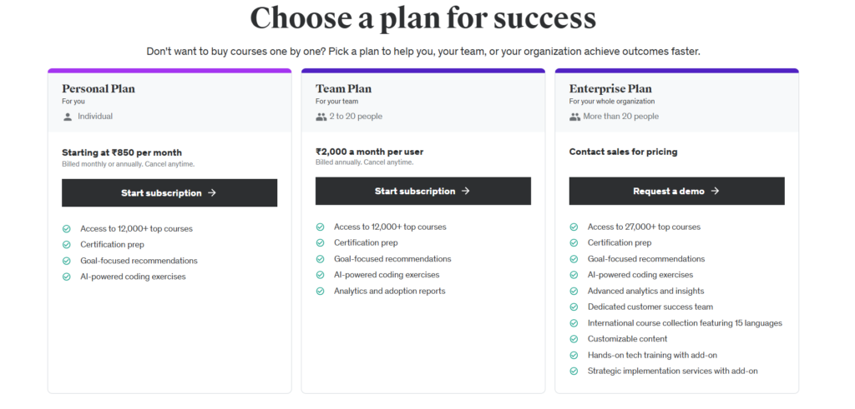The width and height of the screenshot is (855, 409).
Task: Click Strategic implementation services with add-on item
Action: coord(672,371)
